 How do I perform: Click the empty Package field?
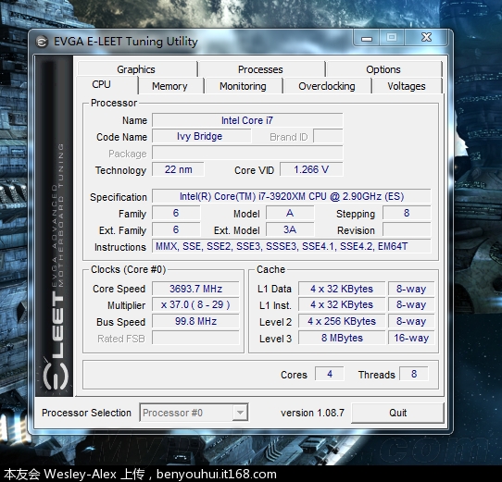tap(247, 153)
